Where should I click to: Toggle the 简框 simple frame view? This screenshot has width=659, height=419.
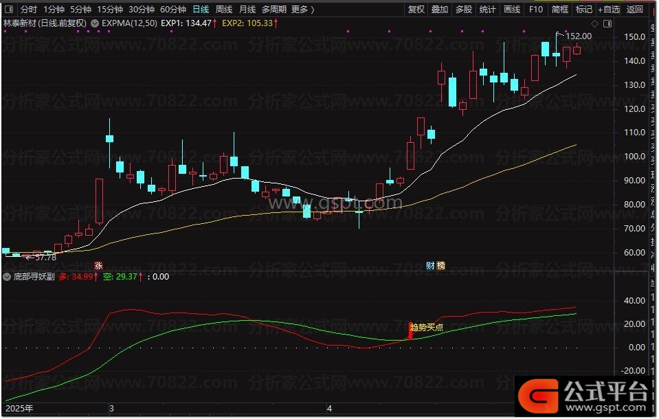click(x=560, y=10)
